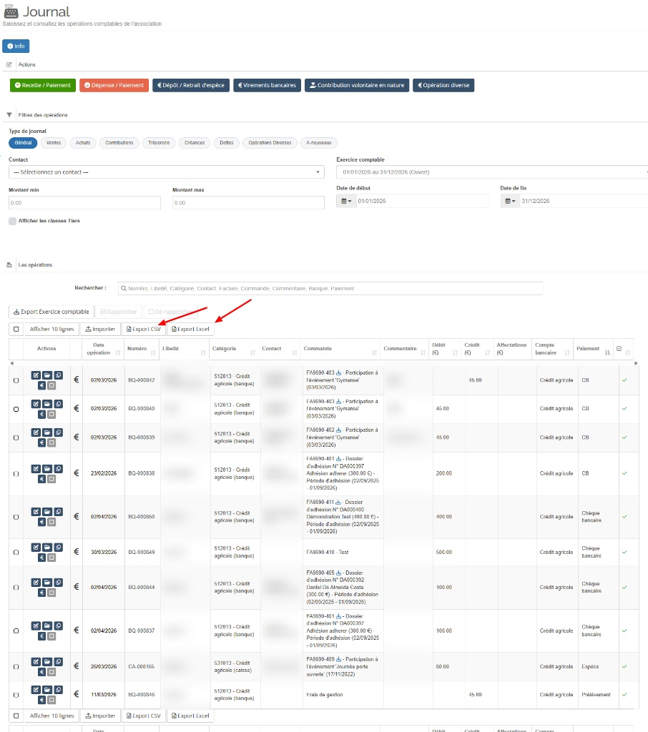The height and width of the screenshot is (732, 648).
Task: Click the calendar icon for Date de début
Action: pos(346,202)
